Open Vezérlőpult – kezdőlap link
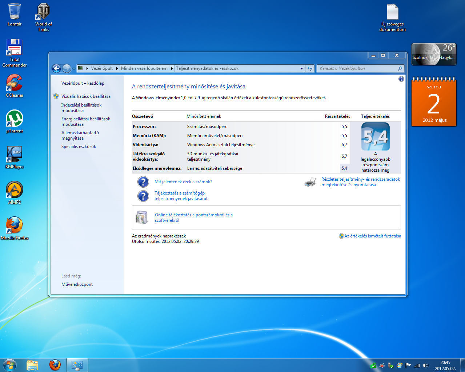Image resolution: width=465 pixels, height=372 pixels. pyautogui.click(x=83, y=83)
